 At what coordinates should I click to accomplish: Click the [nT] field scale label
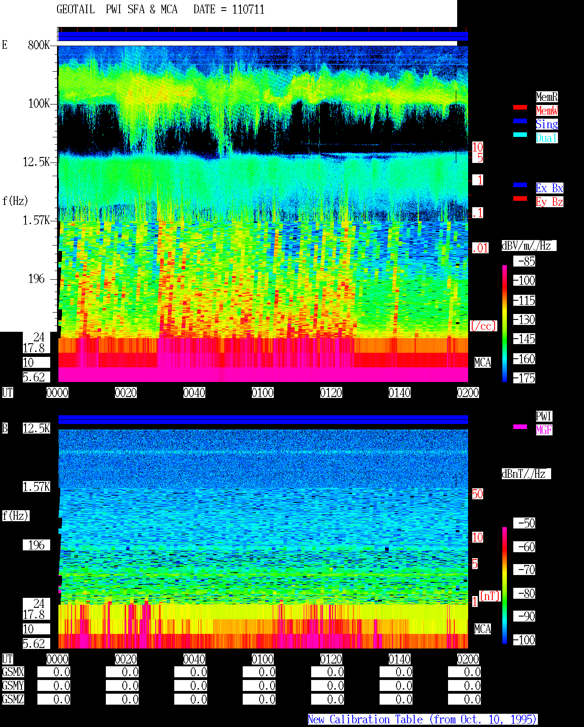tap(490, 596)
